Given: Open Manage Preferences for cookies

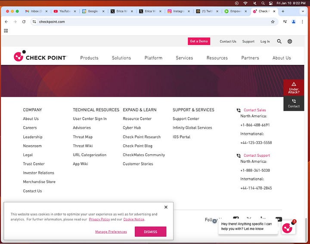Looking at the screenshot, I should point(111,232).
